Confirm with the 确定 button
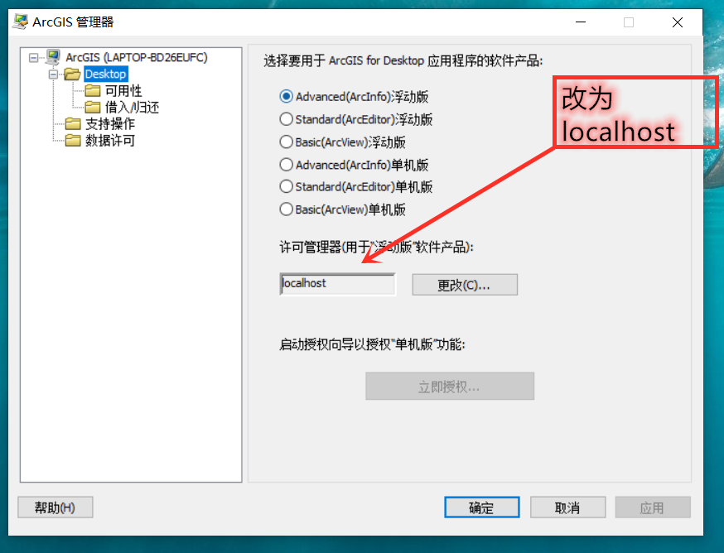The height and width of the screenshot is (553, 724). click(481, 507)
